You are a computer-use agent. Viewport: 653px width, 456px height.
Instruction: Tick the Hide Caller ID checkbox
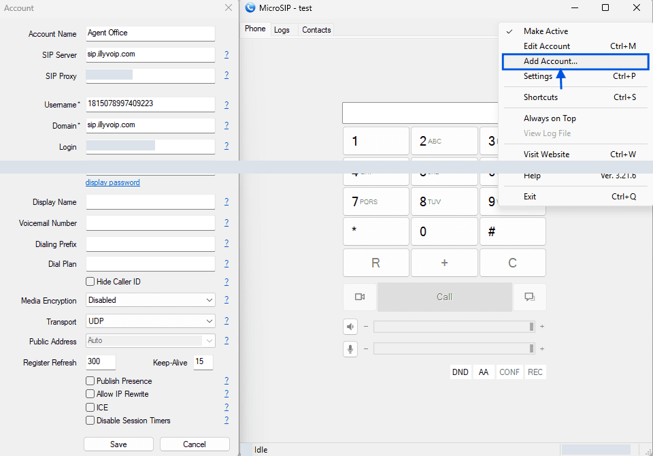click(x=90, y=282)
